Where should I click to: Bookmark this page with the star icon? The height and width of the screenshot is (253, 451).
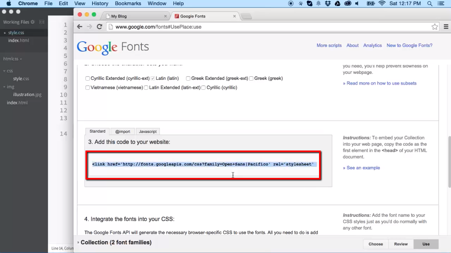(435, 27)
